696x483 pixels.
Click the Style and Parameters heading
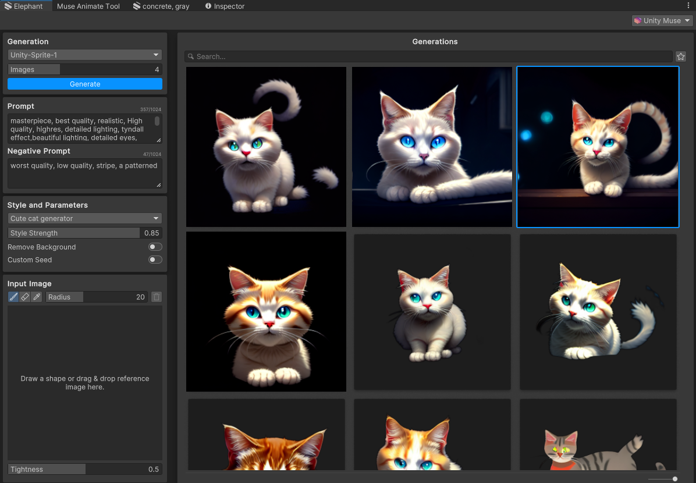pos(48,205)
